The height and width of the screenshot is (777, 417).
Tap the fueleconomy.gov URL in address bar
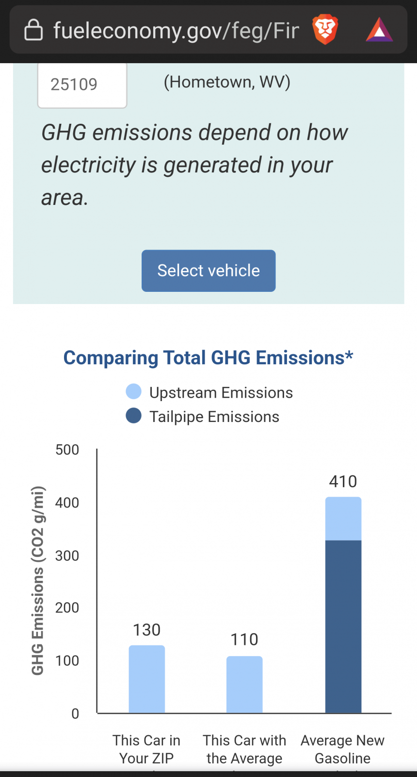pos(176,30)
